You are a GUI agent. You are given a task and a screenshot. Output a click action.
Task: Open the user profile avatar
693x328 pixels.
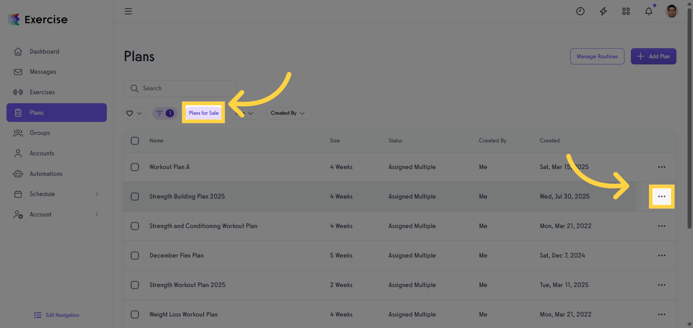pyautogui.click(x=672, y=11)
